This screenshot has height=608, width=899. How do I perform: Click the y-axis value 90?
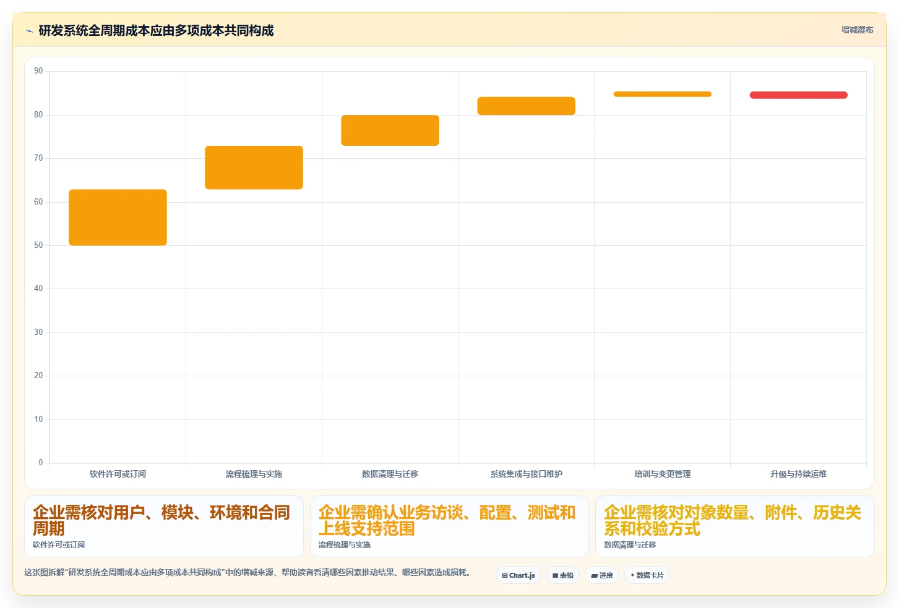click(x=38, y=71)
